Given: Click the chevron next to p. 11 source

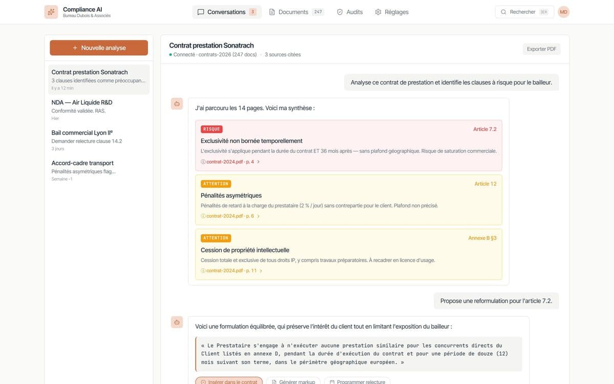Looking at the screenshot, I should click(x=261, y=271).
